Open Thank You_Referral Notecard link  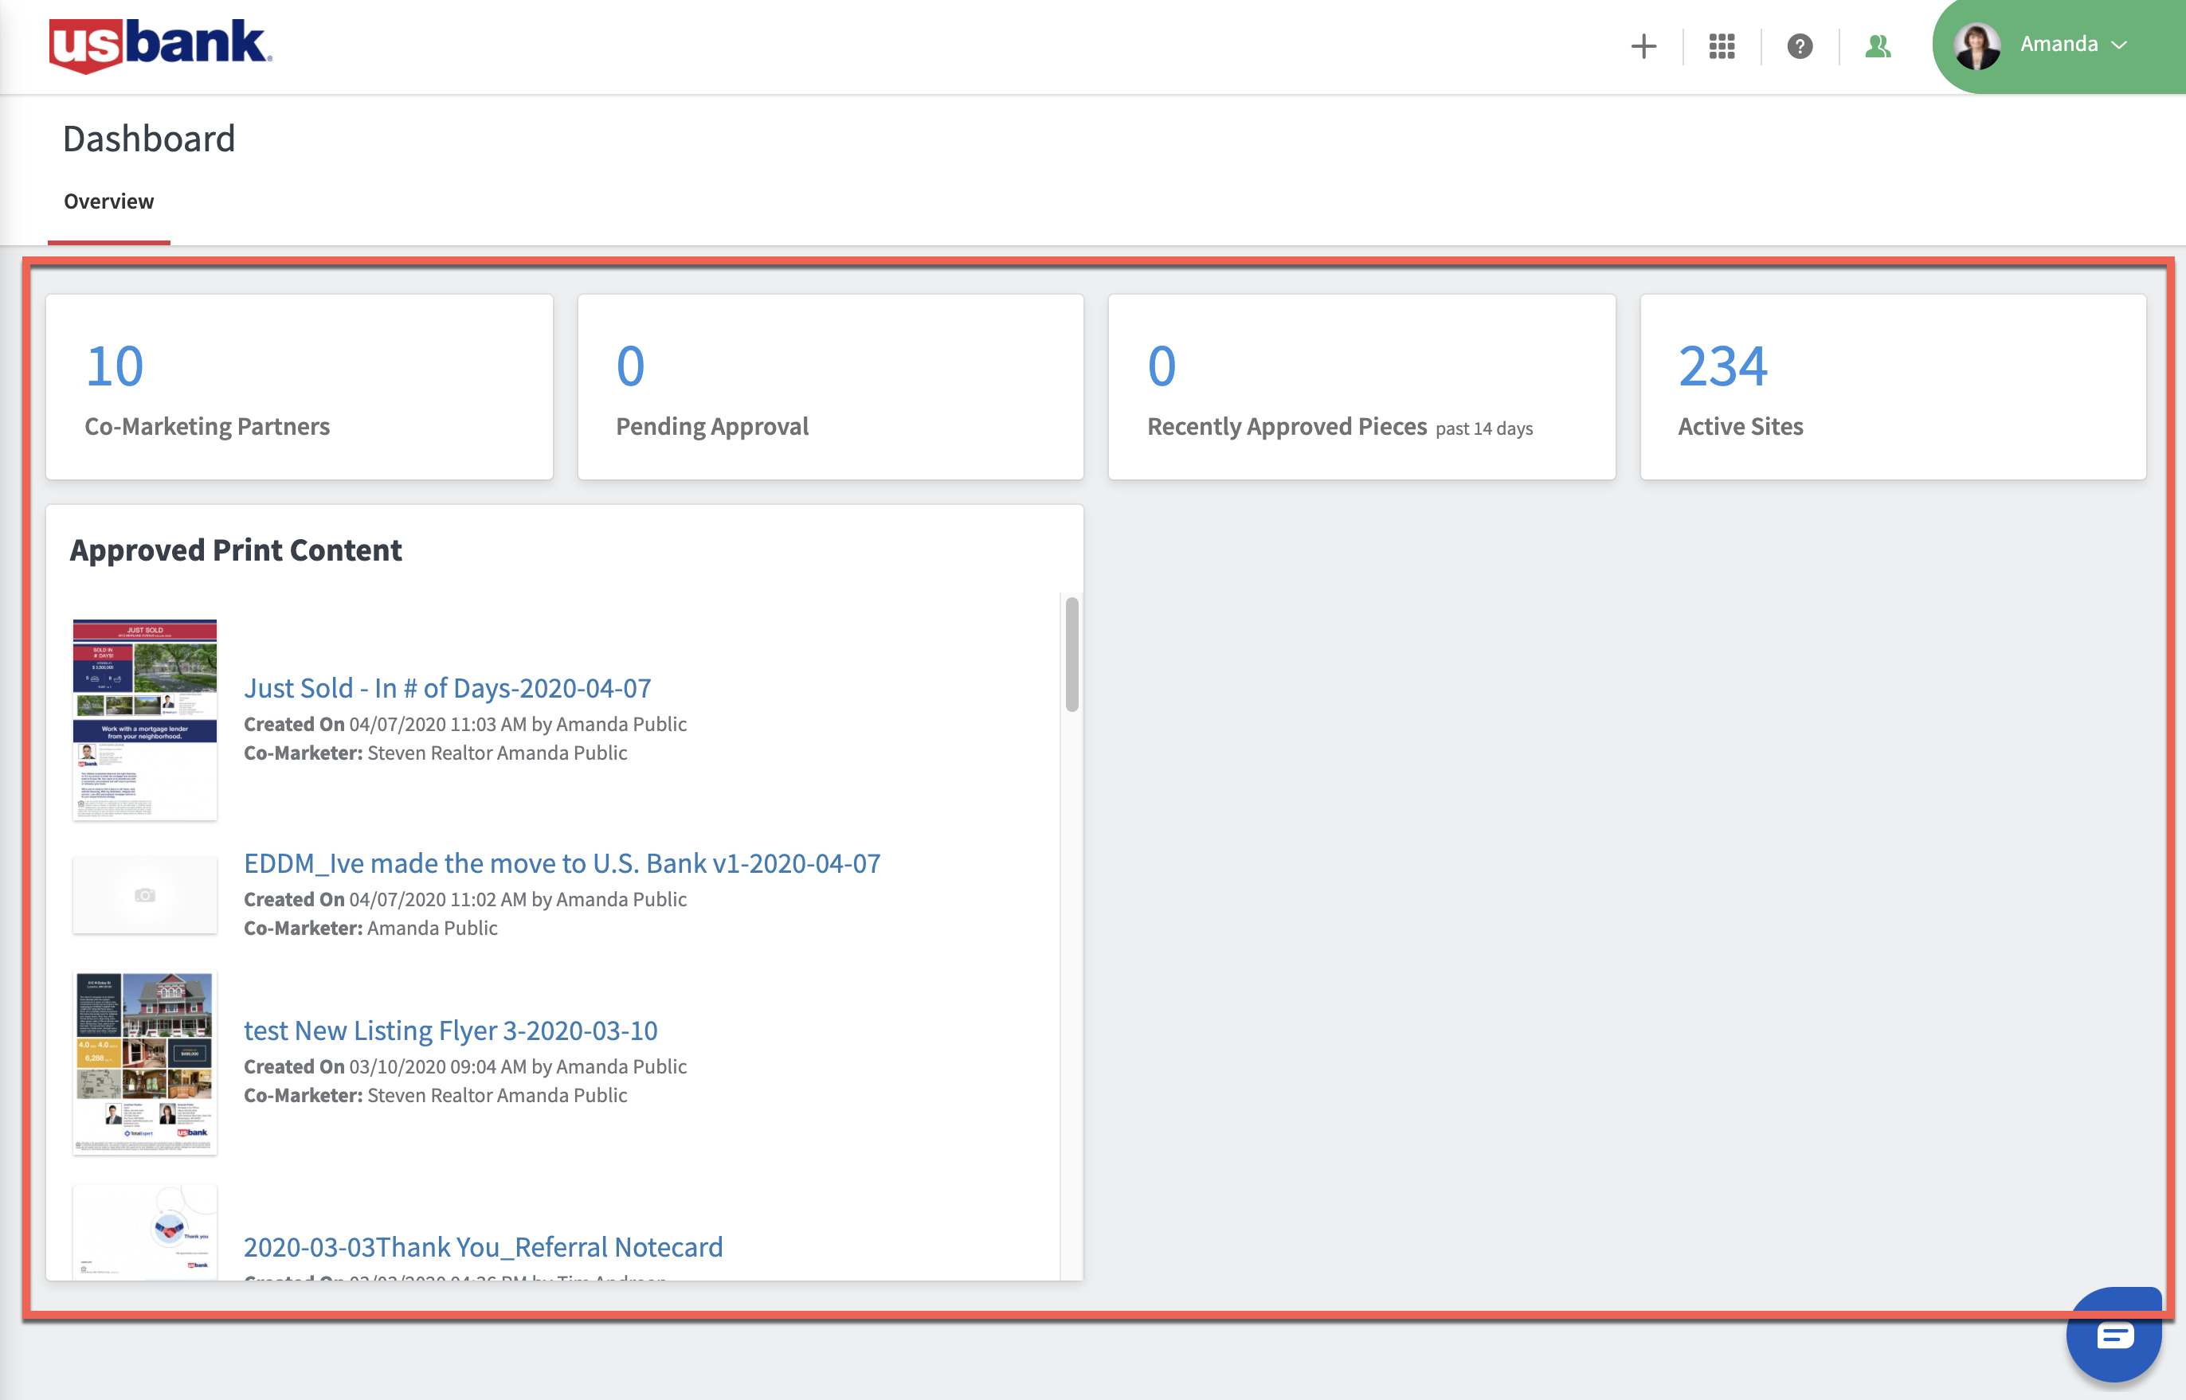point(483,1246)
